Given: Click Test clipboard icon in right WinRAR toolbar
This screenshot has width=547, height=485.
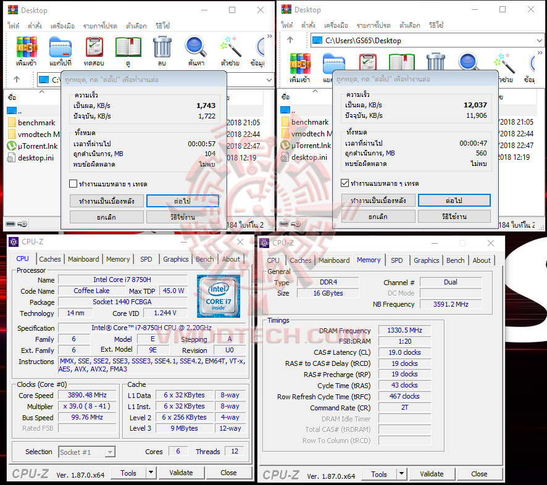Looking at the screenshot, I should [x=368, y=62].
